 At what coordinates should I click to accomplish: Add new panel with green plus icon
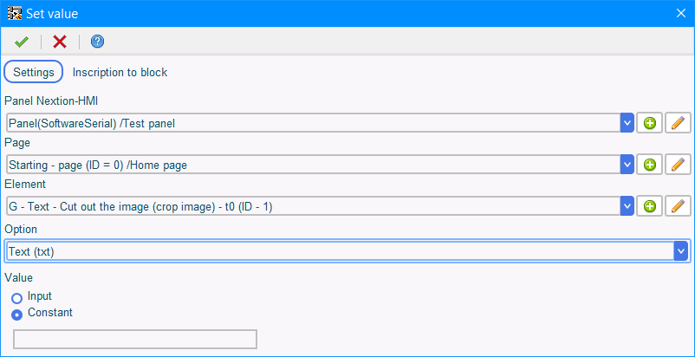[650, 123]
